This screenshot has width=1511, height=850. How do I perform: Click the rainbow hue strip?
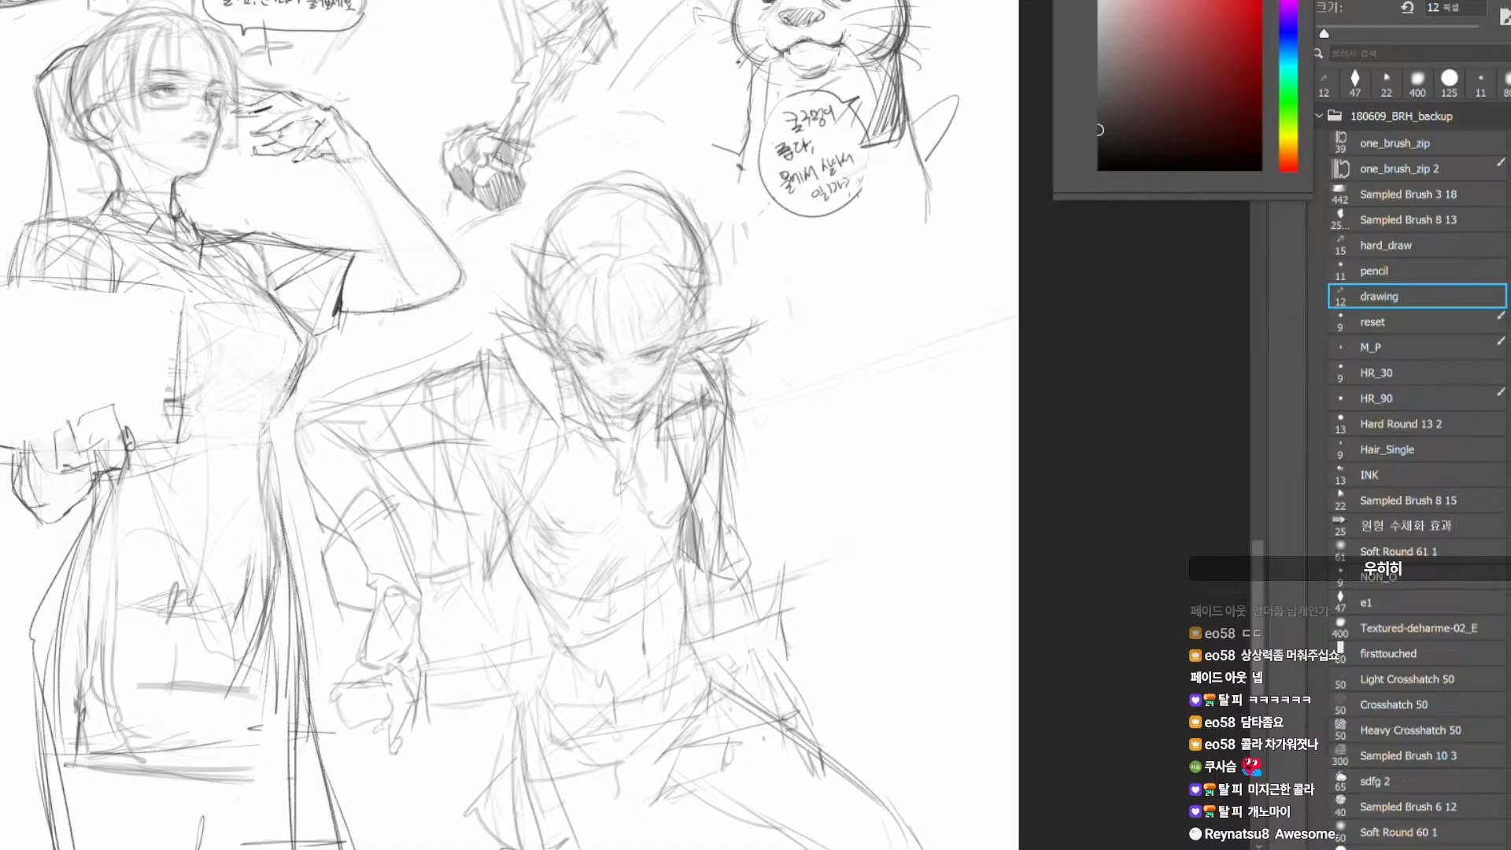pos(1287,85)
